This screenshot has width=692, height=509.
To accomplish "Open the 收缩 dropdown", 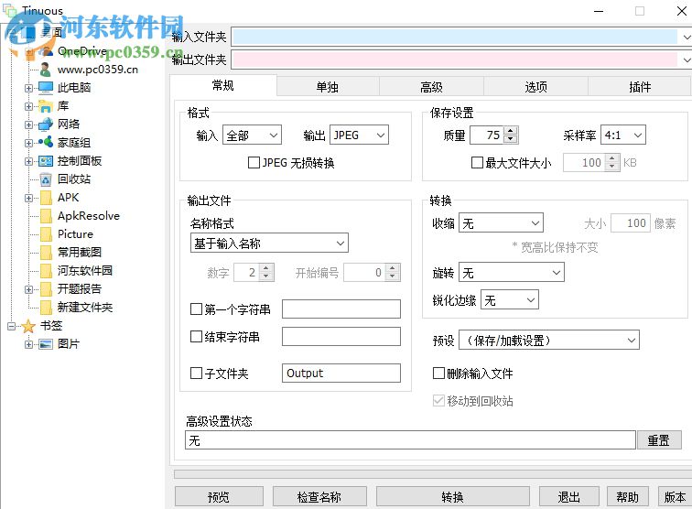I will (501, 223).
